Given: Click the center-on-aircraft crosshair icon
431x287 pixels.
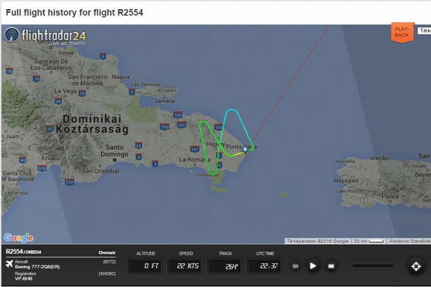Looking at the screenshot, I should click(416, 266).
